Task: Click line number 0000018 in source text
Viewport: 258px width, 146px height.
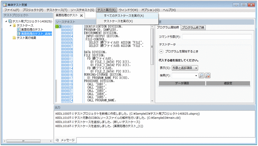Action: pos(67,81)
